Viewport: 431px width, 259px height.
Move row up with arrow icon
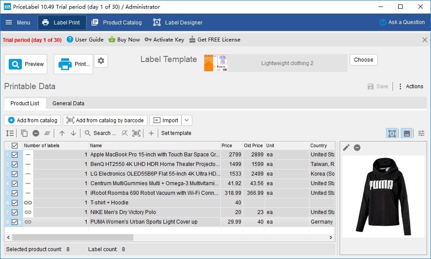pos(62,133)
